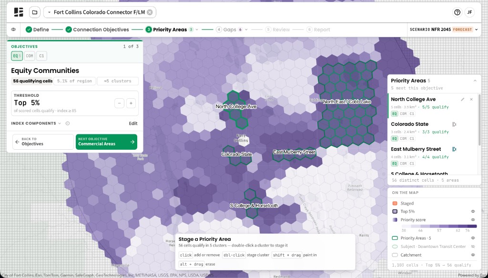Click the 56 qualifying cells badge

pyautogui.click(x=32, y=81)
